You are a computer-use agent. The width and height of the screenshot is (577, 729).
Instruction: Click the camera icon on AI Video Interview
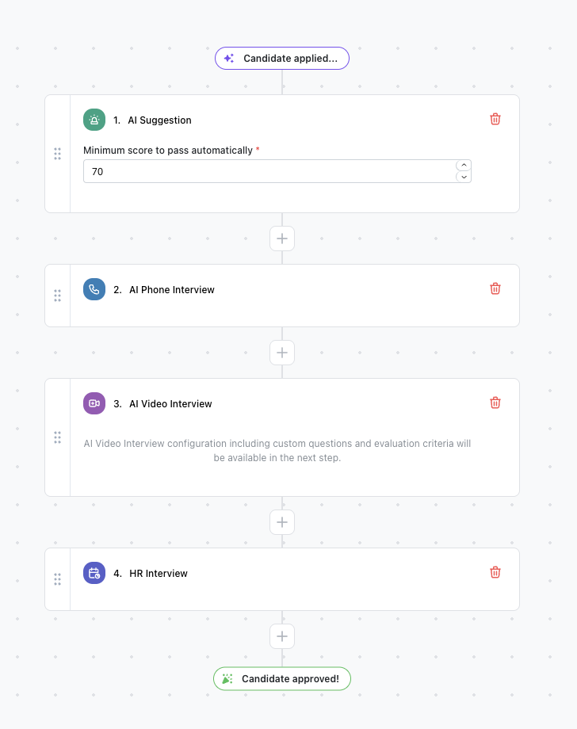(94, 403)
